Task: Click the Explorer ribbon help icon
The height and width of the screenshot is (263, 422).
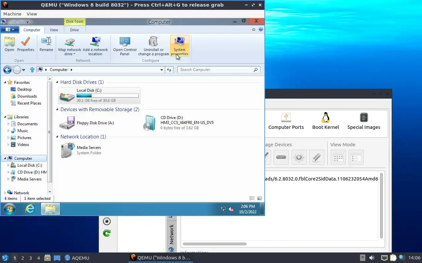Action: tap(261, 29)
